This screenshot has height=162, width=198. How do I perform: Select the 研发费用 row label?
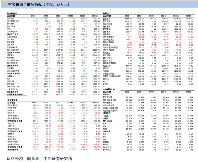click(107, 32)
